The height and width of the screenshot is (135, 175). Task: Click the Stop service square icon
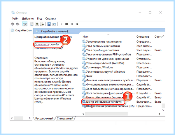point(66,24)
